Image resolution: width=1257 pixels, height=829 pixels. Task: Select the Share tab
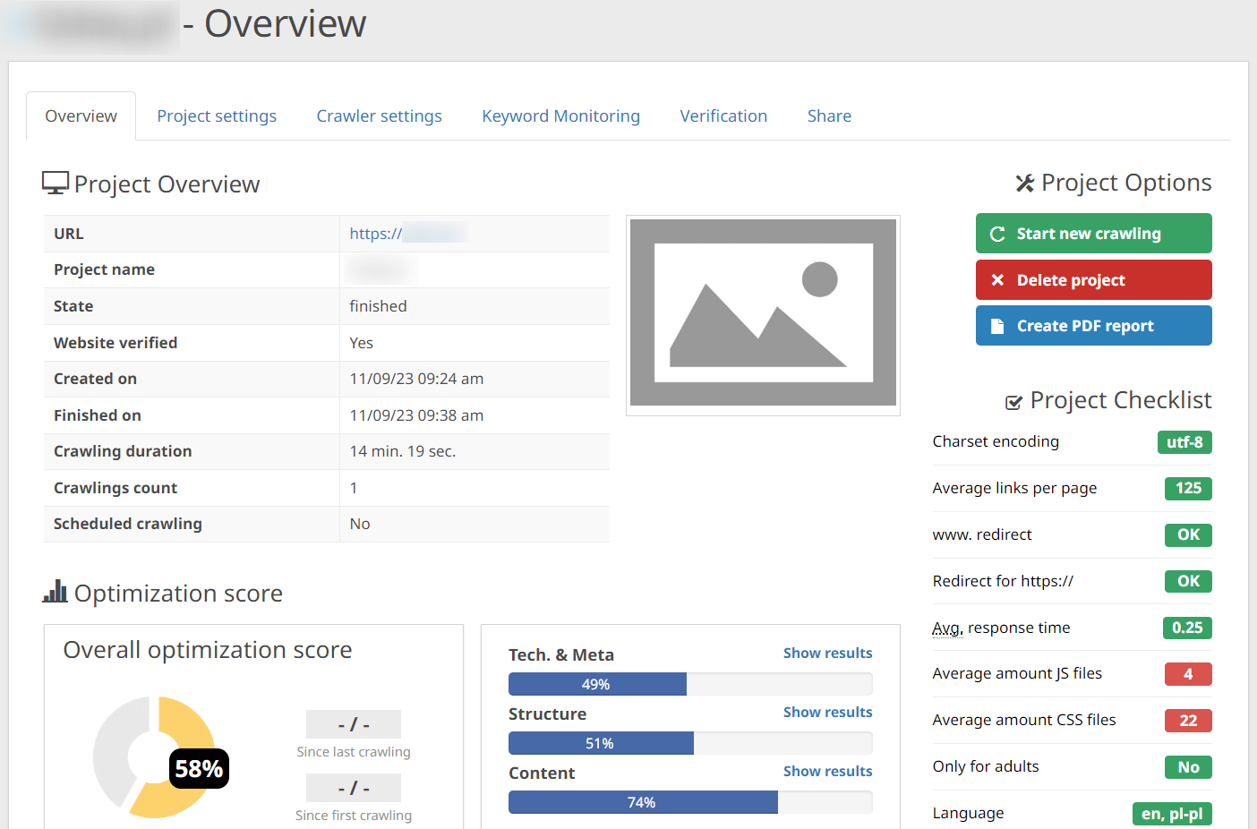(x=829, y=116)
